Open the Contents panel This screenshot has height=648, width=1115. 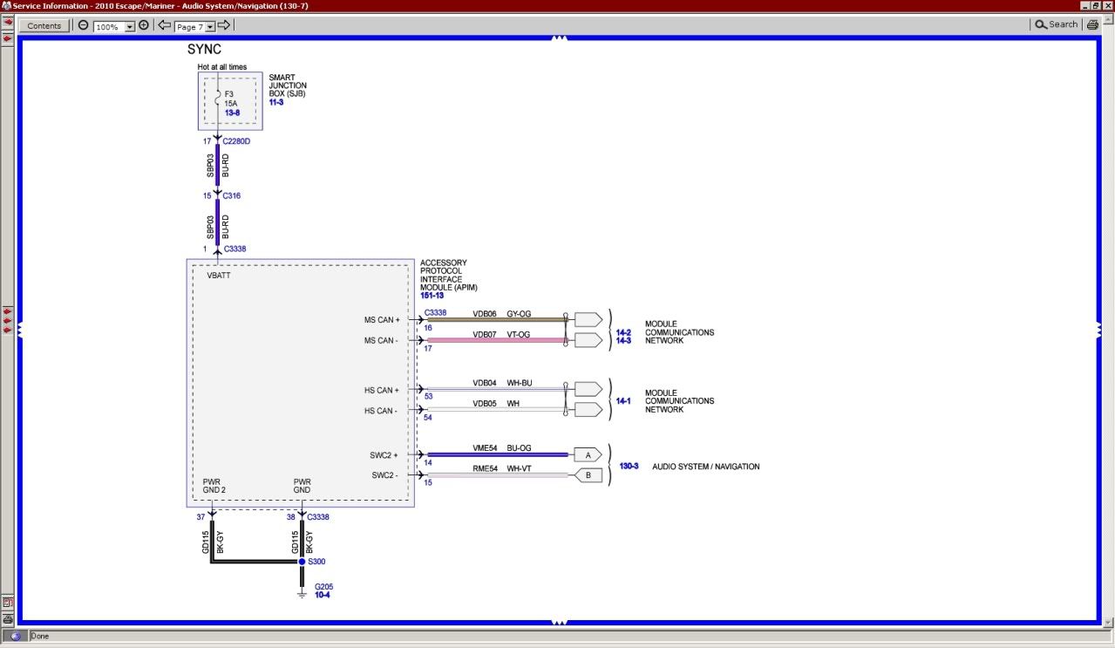coord(44,25)
